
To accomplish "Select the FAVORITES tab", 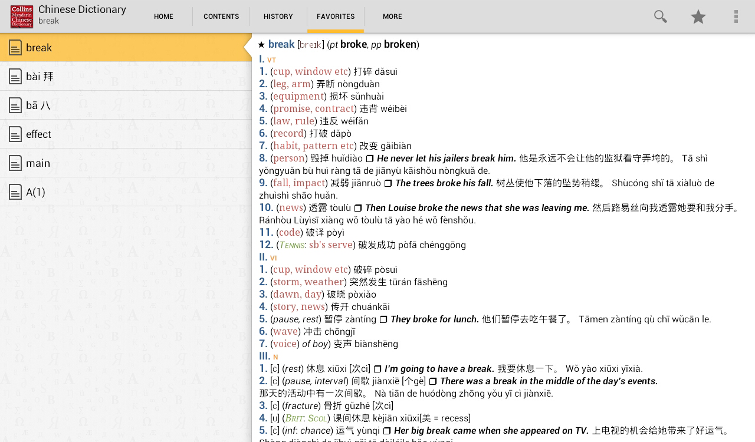I will tap(336, 17).
